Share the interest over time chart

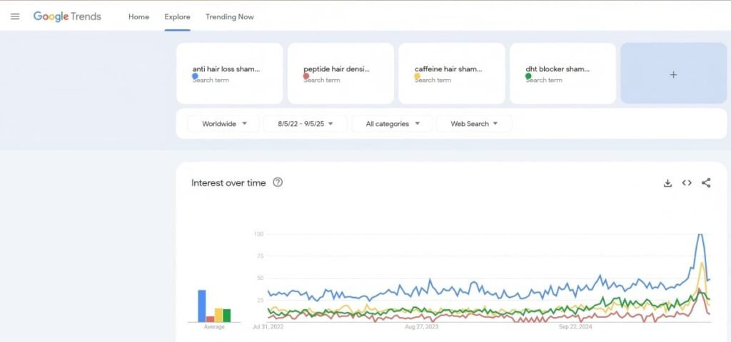[706, 183]
